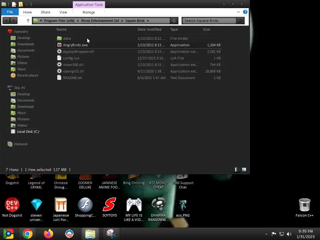
Task: Click the Forward navigation arrow
Action: [x=14, y=21]
